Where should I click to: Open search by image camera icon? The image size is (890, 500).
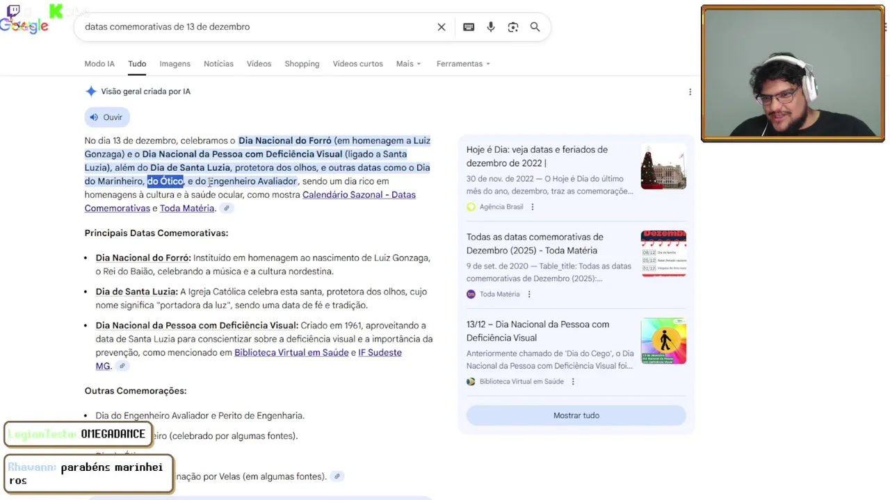coord(513,27)
